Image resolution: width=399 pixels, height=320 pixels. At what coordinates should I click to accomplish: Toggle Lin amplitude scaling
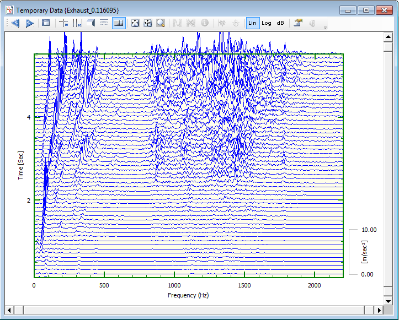pos(252,23)
